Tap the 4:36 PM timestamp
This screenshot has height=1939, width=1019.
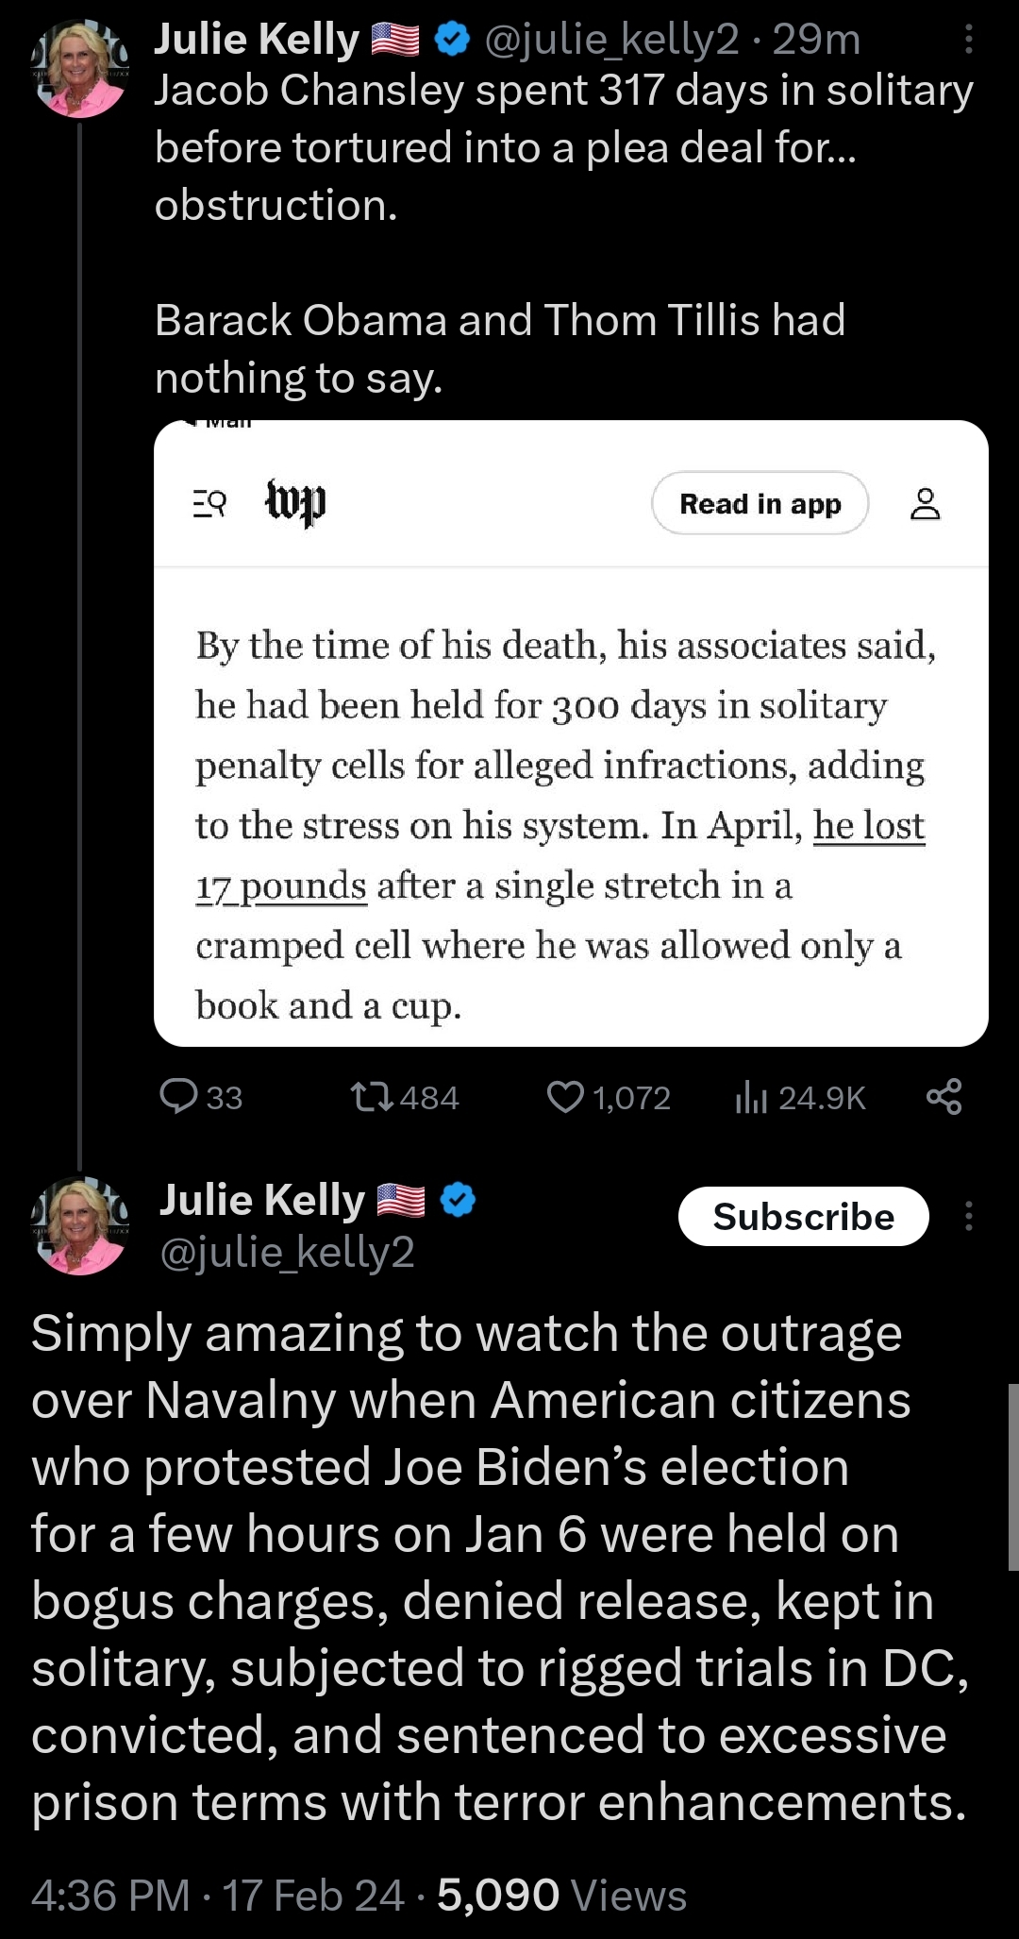tap(110, 1896)
